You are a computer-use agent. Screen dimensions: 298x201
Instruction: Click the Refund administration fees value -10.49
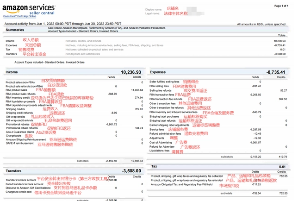click(257, 134)
